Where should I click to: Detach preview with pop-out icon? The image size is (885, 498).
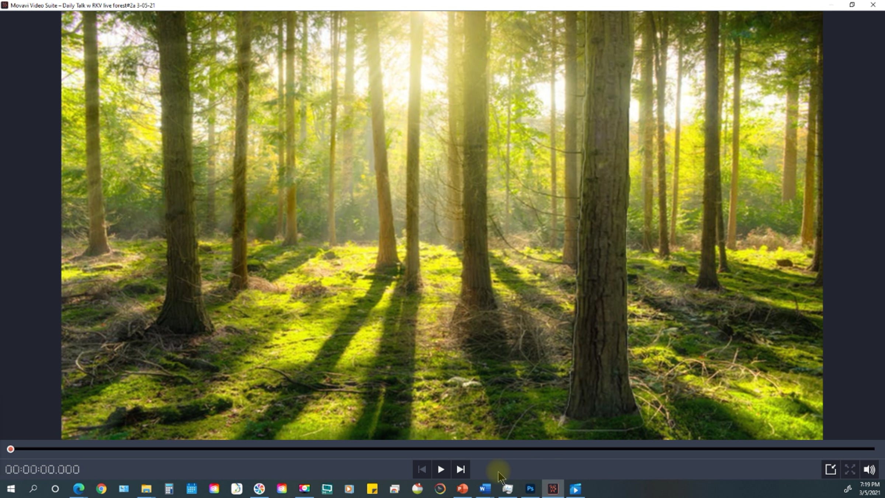point(830,469)
